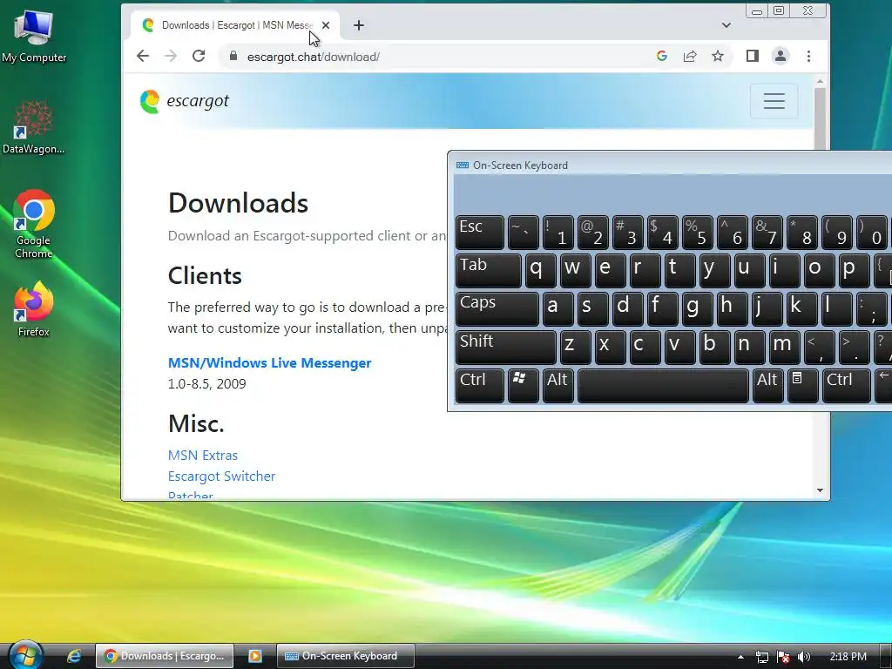This screenshot has height=669, width=892.
Task: Open the Escargot Switcher link
Action: click(x=221, y=476)
